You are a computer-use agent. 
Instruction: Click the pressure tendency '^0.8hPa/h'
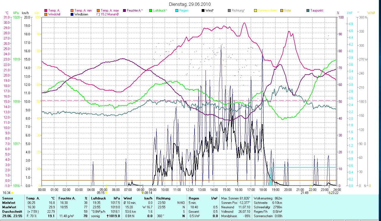click(x=98, y=212)
